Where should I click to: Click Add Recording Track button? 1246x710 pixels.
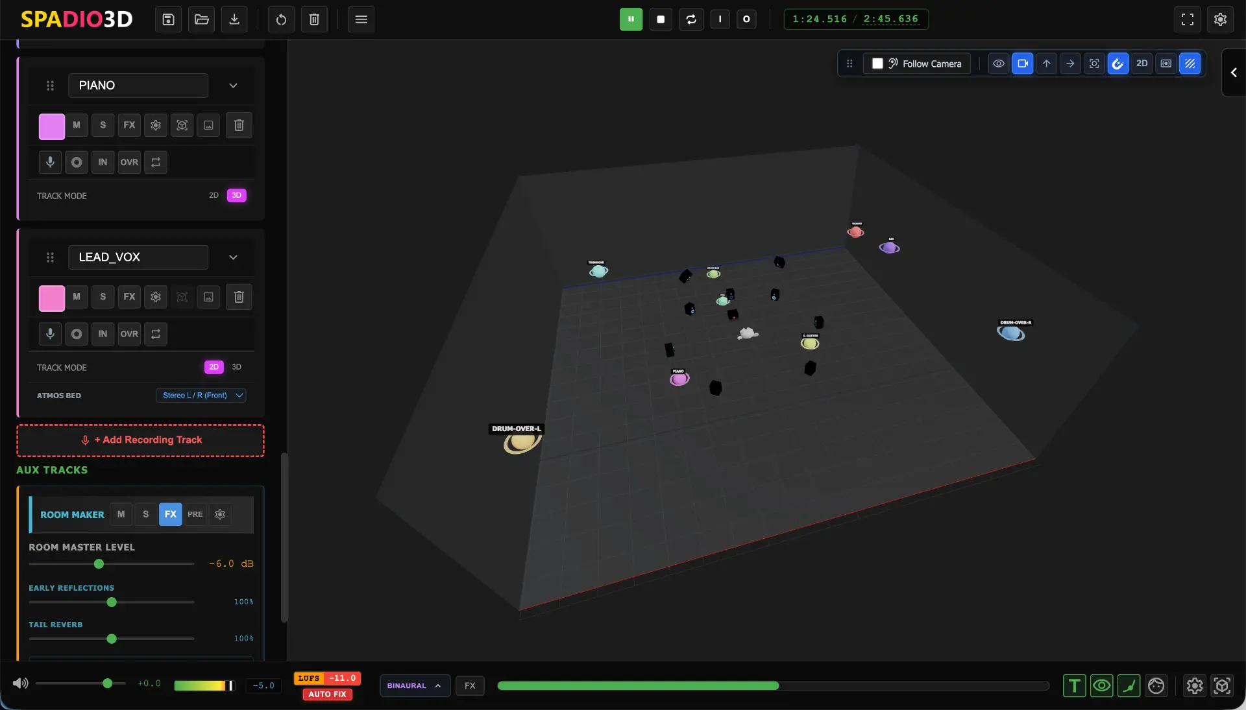tap(140, 440)
